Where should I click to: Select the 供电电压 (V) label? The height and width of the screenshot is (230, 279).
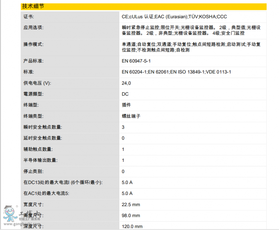click(37, 83)
